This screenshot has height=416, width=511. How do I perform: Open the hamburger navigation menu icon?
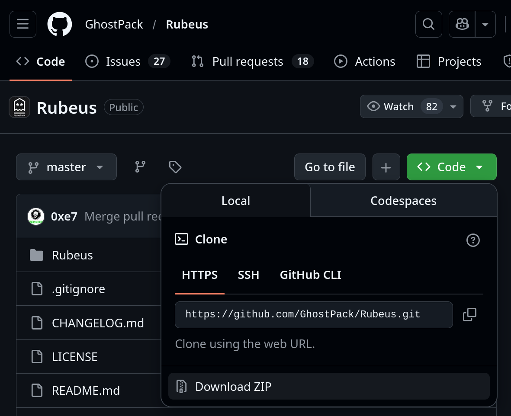(x=22, y=24)
